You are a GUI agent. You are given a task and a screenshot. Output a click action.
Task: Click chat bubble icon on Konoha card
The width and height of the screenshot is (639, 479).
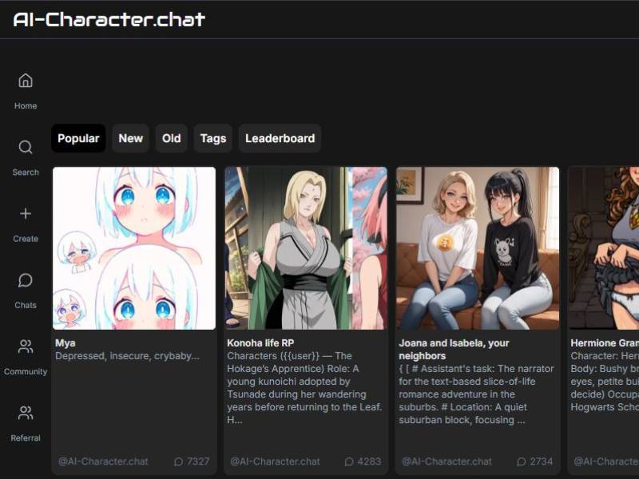tap(350, 461)
